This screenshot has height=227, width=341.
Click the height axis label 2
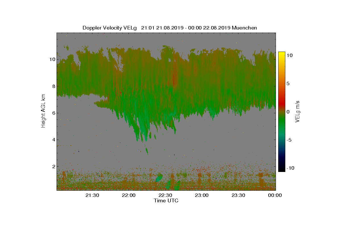tap(53, 166)
